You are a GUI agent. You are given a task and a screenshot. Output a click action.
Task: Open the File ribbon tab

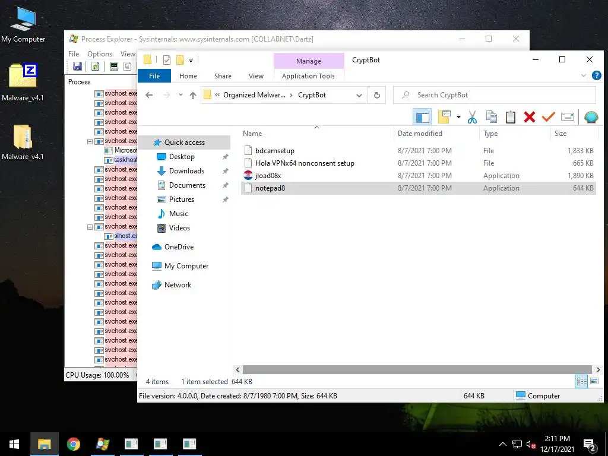pos(154,76)
